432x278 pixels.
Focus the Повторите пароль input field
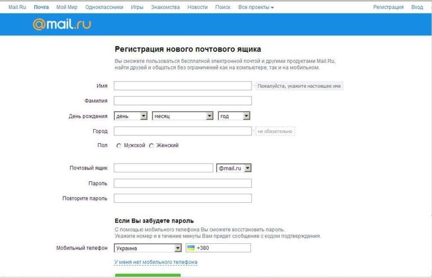183,198
